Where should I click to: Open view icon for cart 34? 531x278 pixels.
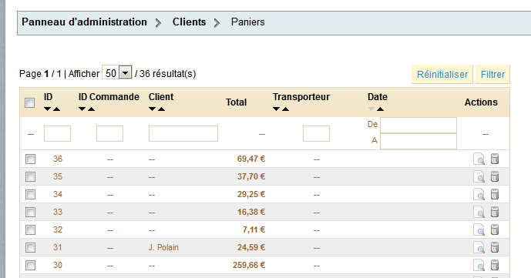click(479, 195)
